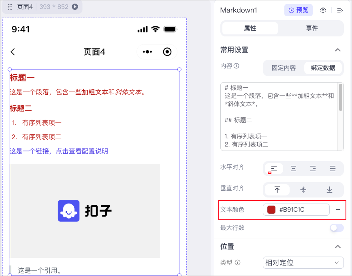This screenshot has height=276, width=352.
Task: Click the top-right selection resize handle
Action: point(179,70)
